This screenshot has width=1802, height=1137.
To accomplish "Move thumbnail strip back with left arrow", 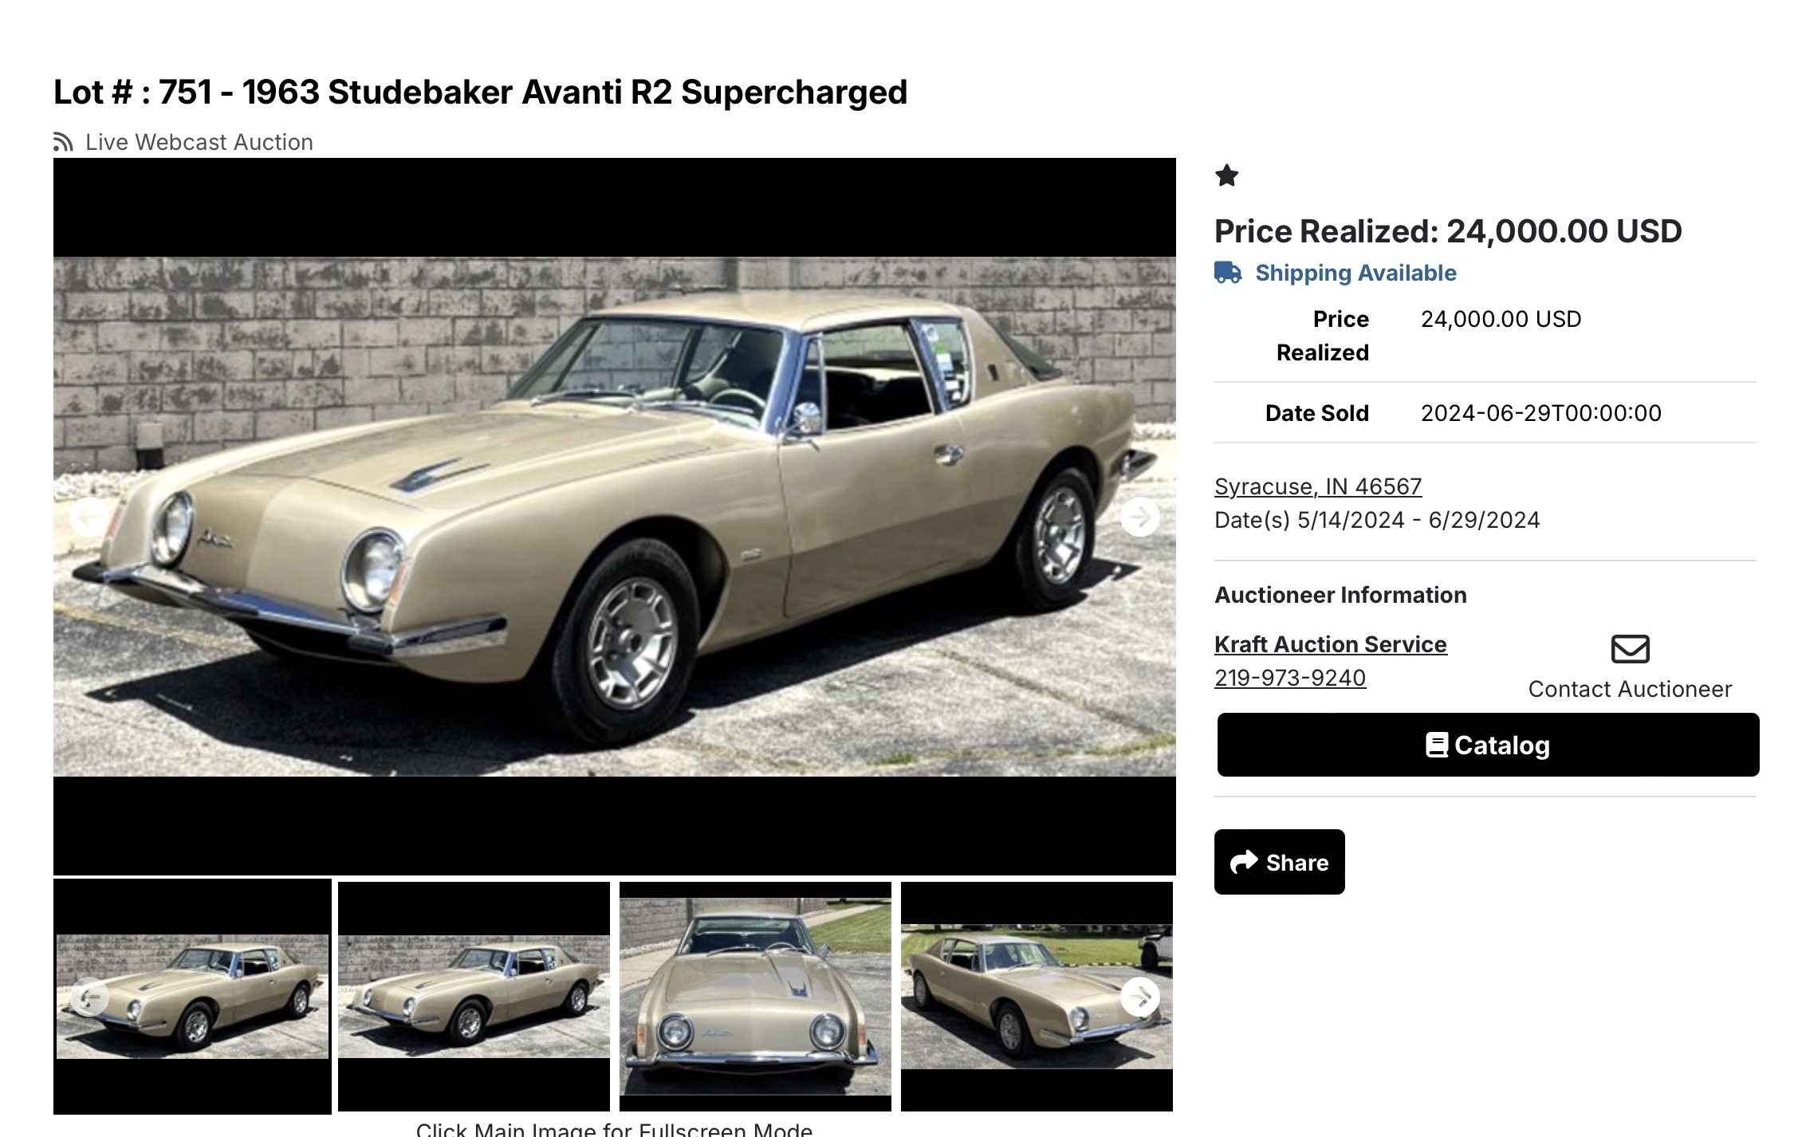I will coord(90,997).
